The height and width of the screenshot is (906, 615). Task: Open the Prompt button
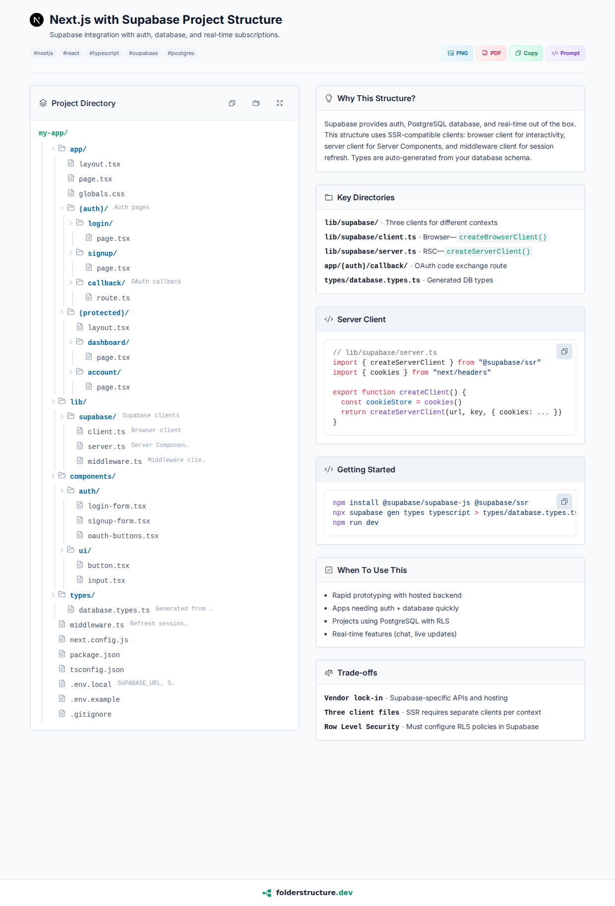(x=565, y=53)
